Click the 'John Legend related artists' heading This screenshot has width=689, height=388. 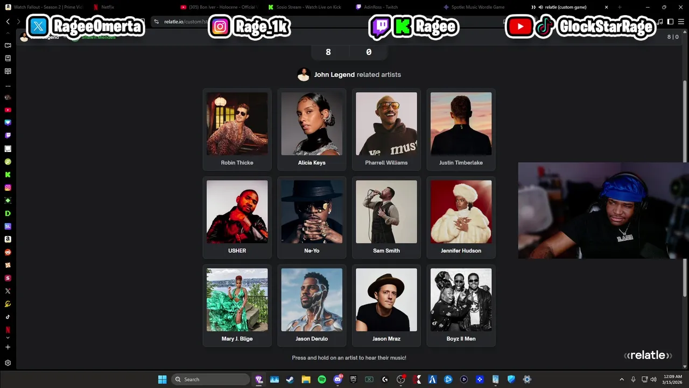point(357,74)
